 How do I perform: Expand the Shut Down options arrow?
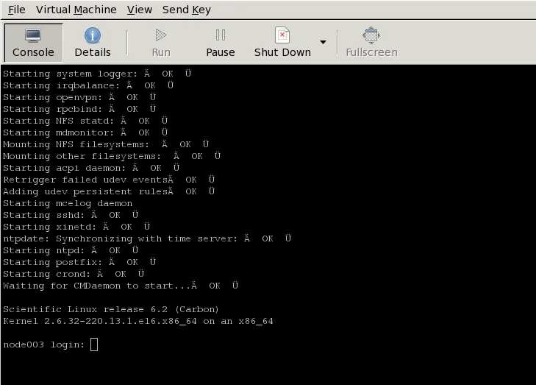coord(323,42)
